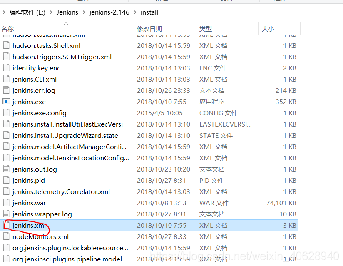
Task: Sort files by the 名称 column header
Action: click(7, 29)
